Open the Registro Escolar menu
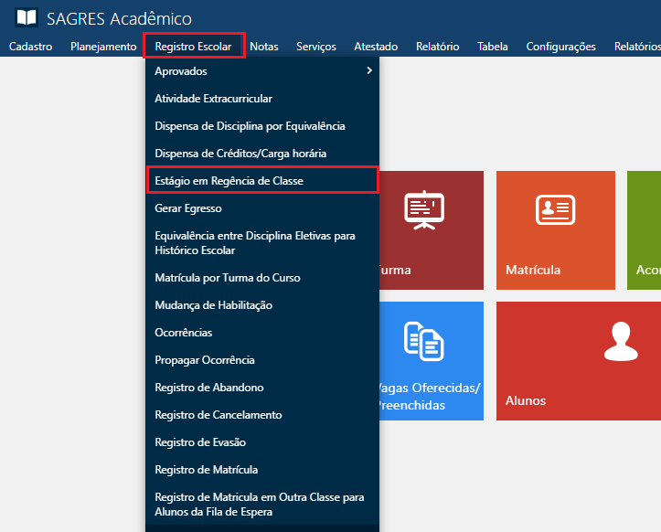Screen dimensions: 661x532 pyautogui.click(x=193, y=47)
